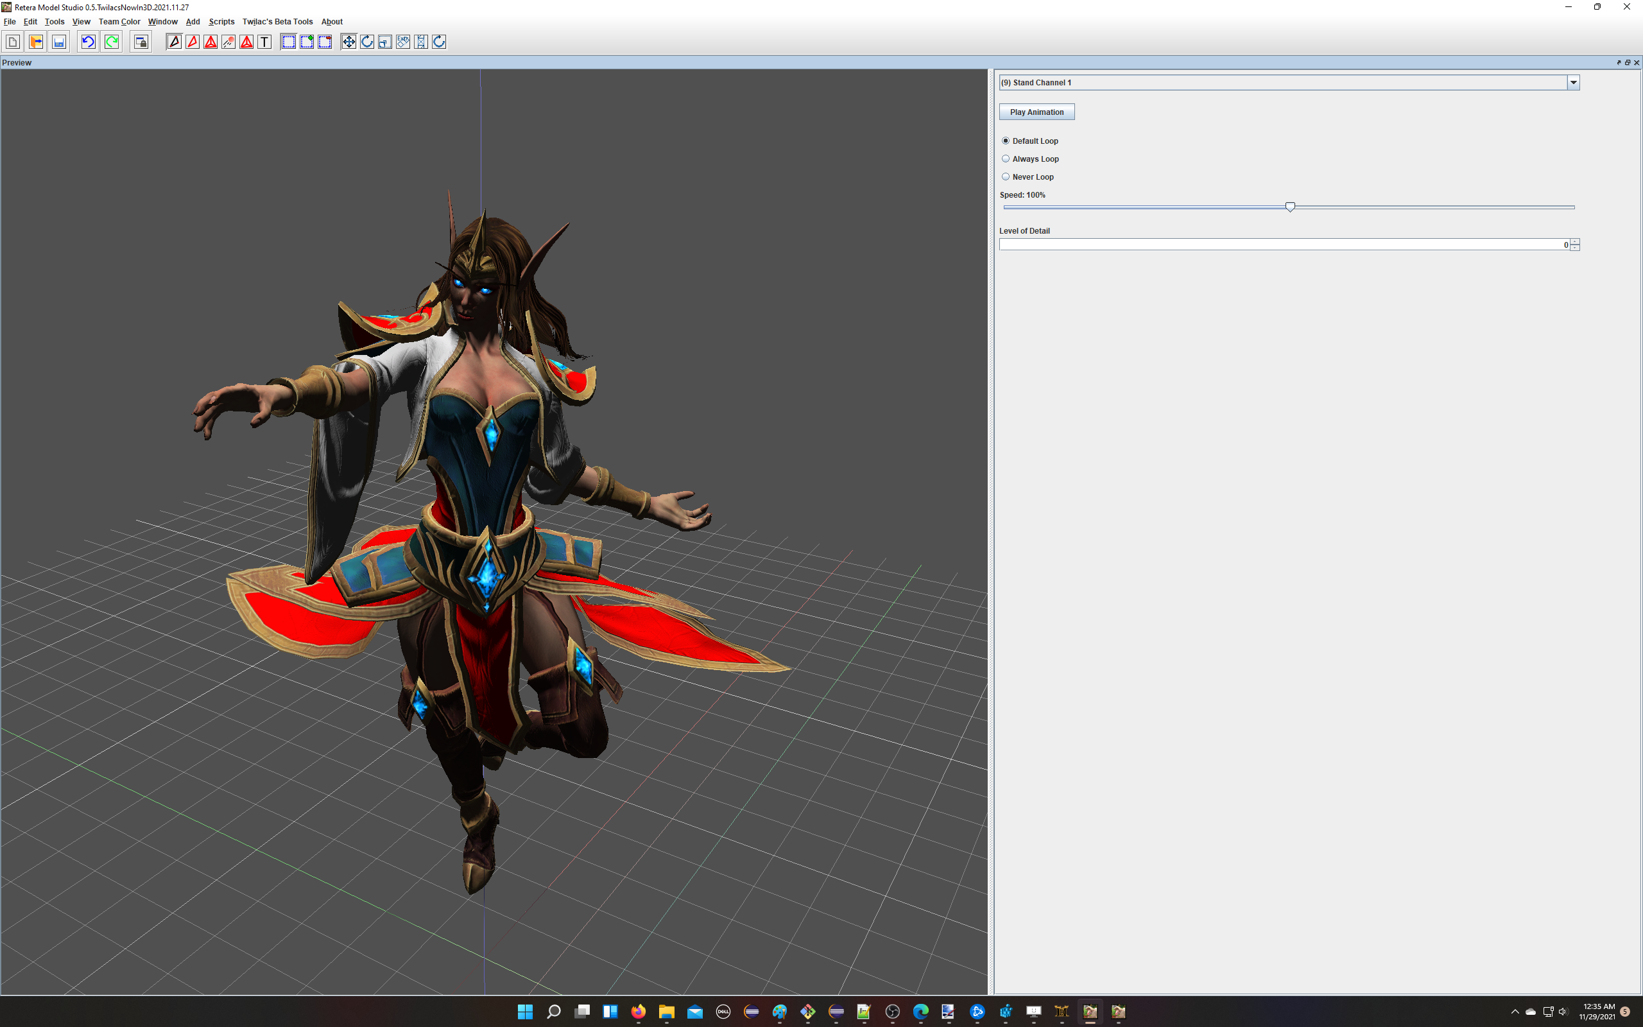
Task: Open OBS Studio from the taskbar
Action: coord(892,1012)
